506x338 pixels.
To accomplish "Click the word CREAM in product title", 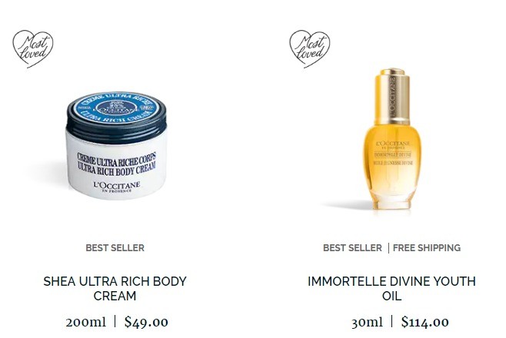I will [115, 296].
